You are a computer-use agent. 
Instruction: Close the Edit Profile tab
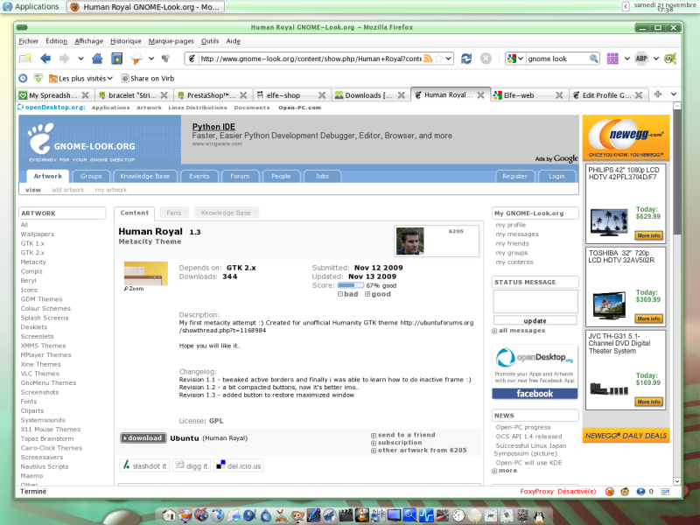tap(639, 95)
